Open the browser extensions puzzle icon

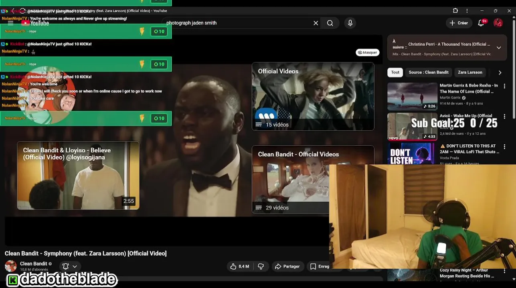(455, 11)
